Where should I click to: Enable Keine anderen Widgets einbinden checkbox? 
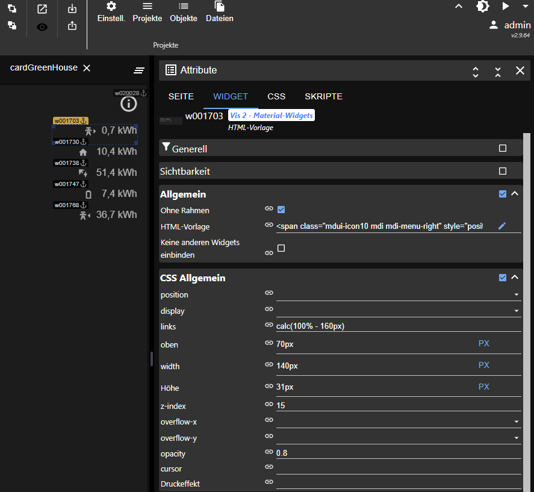coord(281,248)
